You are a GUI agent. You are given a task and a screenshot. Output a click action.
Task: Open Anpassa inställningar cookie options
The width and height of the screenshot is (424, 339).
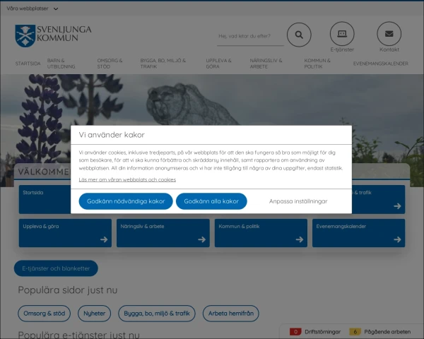(298, 201)
